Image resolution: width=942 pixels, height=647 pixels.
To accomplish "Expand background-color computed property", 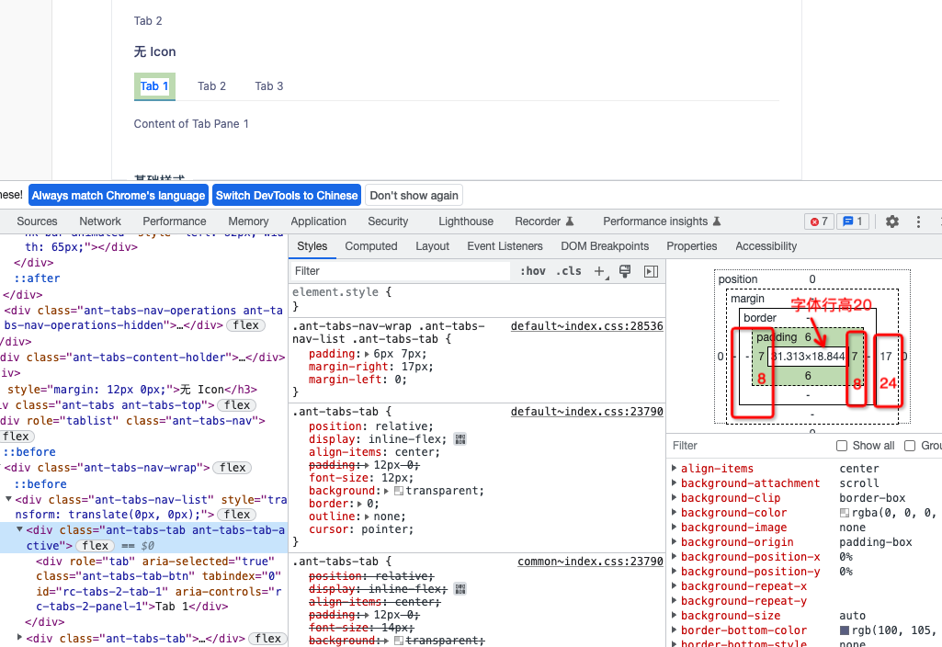I will click(674, 513).
